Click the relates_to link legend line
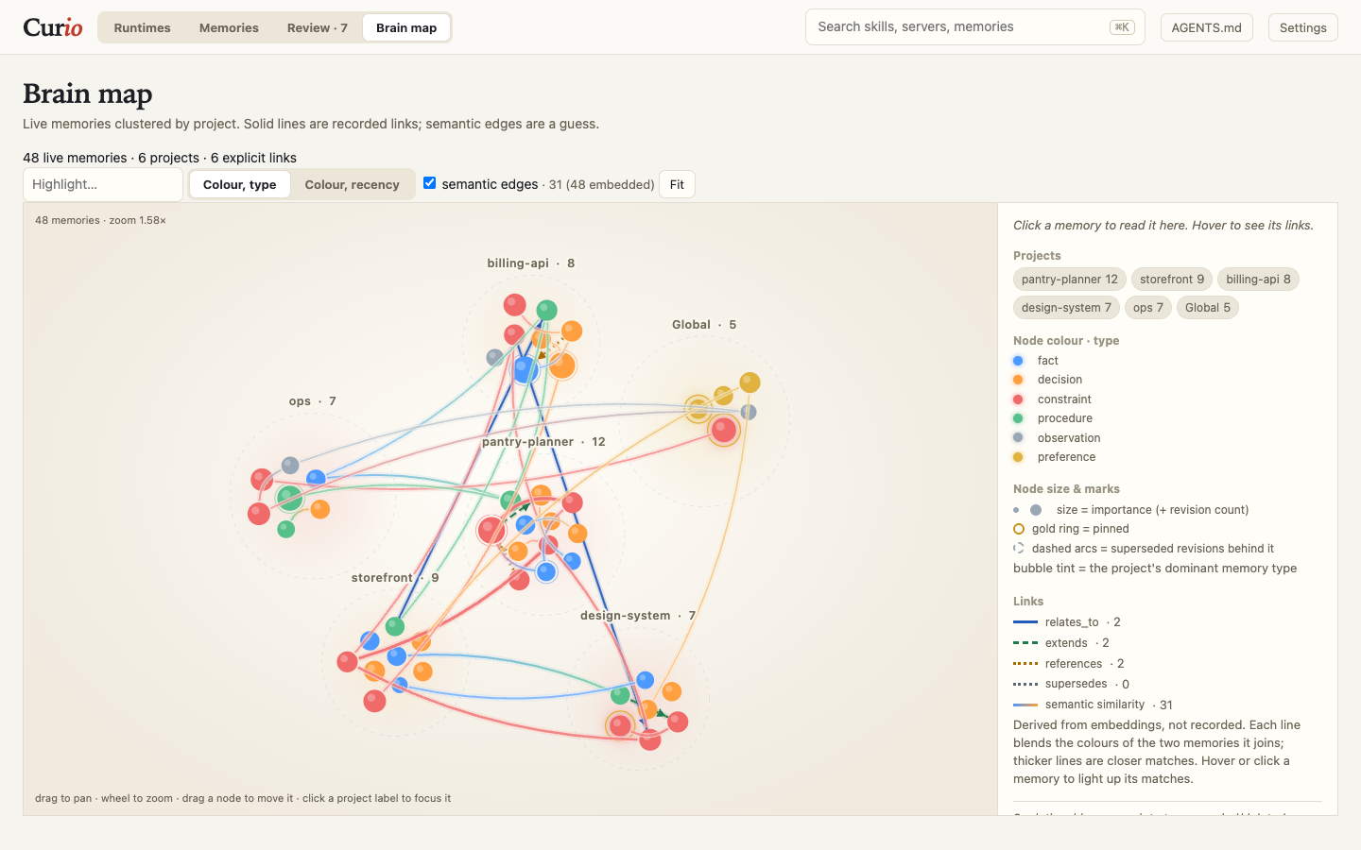This screenshot has height=850, width=1361. 1025,622
